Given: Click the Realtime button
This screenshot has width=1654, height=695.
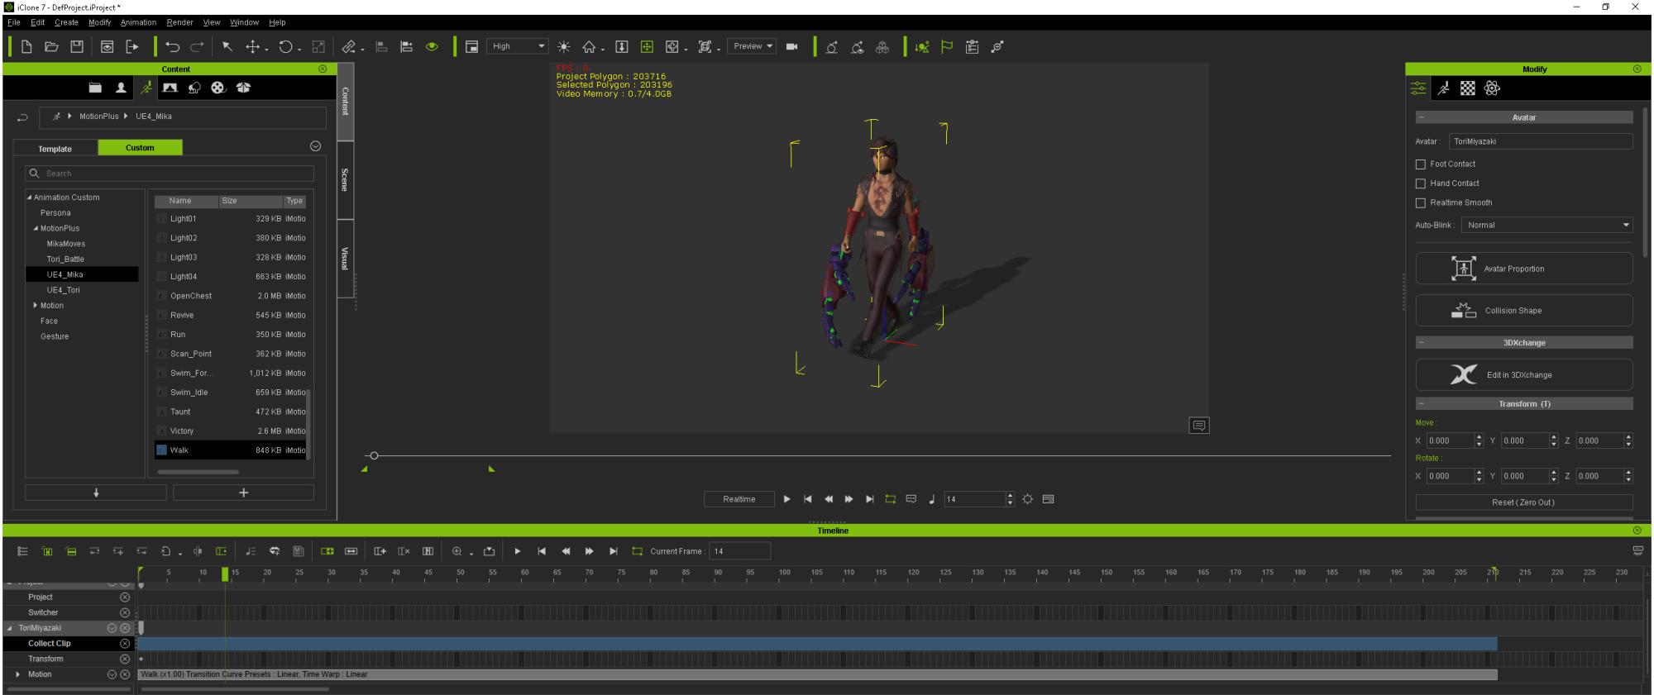Looking at the screenshot, I should (x=739, y=499).
